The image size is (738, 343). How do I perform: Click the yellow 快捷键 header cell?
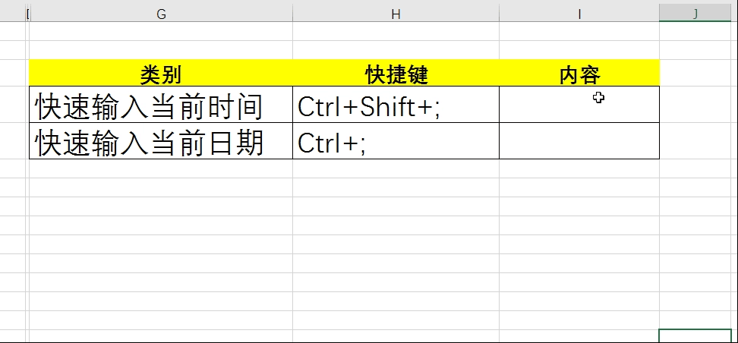tap(396, 73)
